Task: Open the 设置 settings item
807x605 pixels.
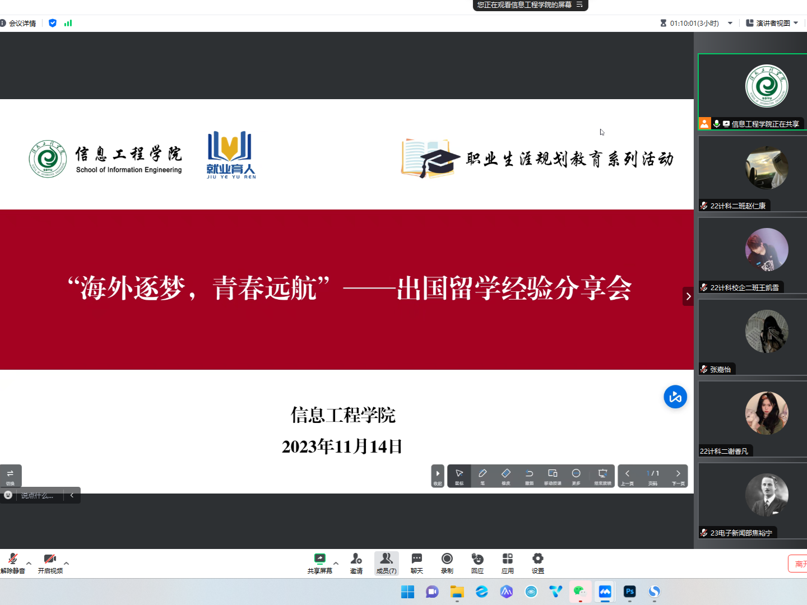Action: pyautogui.click(x=537, y=562)
